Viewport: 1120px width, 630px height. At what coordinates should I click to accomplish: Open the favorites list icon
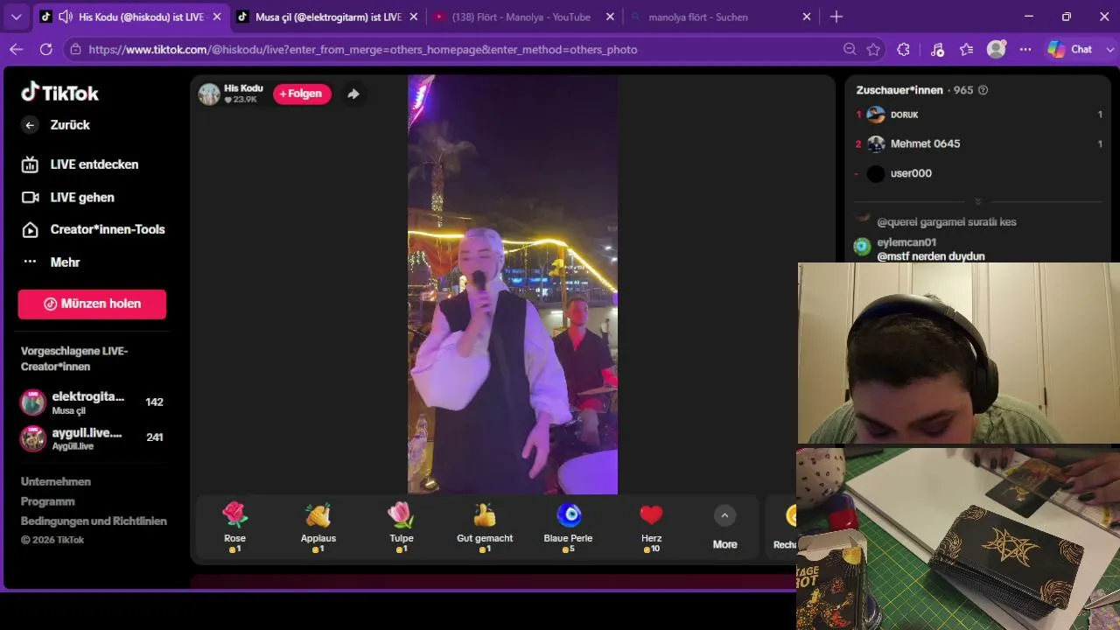(x=966, y=50)
